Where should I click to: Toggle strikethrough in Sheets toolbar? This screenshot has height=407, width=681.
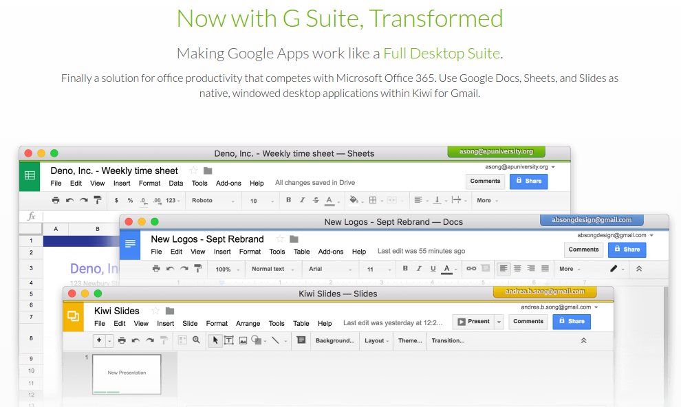pyautogui.click(x=316, y=200)
